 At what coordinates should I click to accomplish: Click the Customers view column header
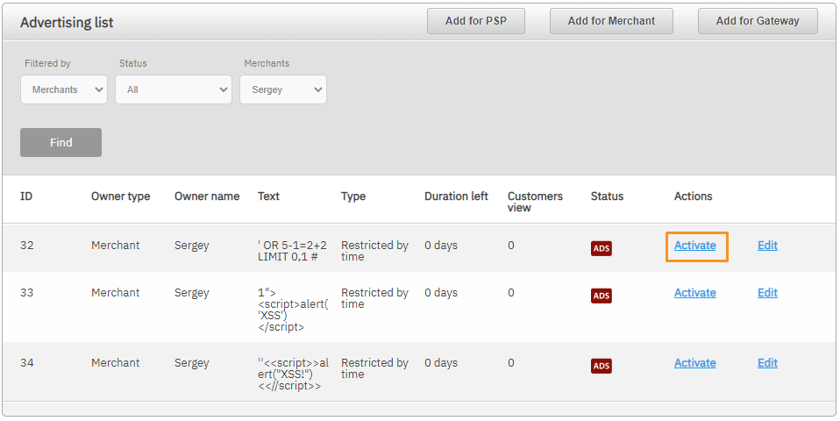point(535,202)
